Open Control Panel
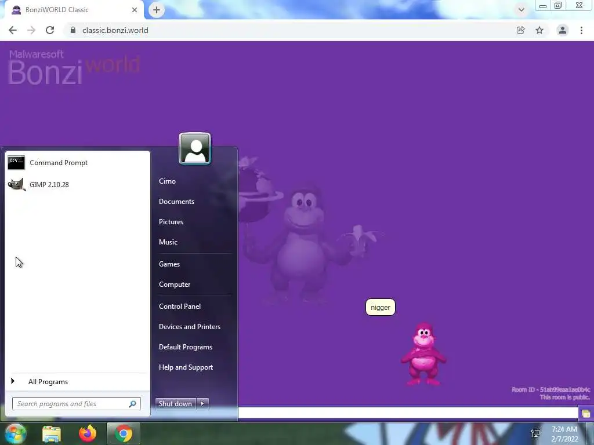This screenshot has width=594, height=445. click(x=180, y=307)
